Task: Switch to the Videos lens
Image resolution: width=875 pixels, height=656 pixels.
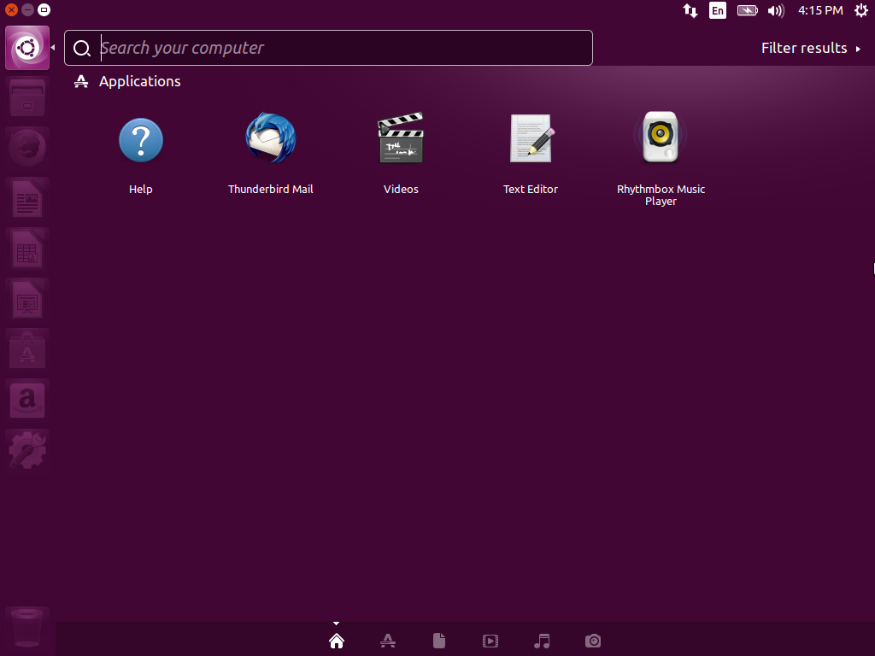Action: pos(490,641)
